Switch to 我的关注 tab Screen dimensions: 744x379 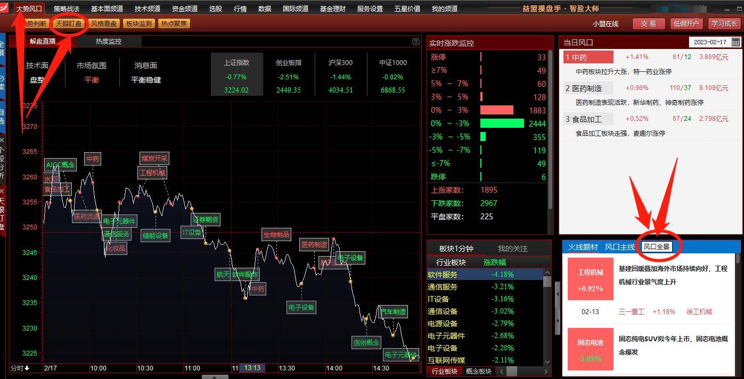click(x=512, y=248)
